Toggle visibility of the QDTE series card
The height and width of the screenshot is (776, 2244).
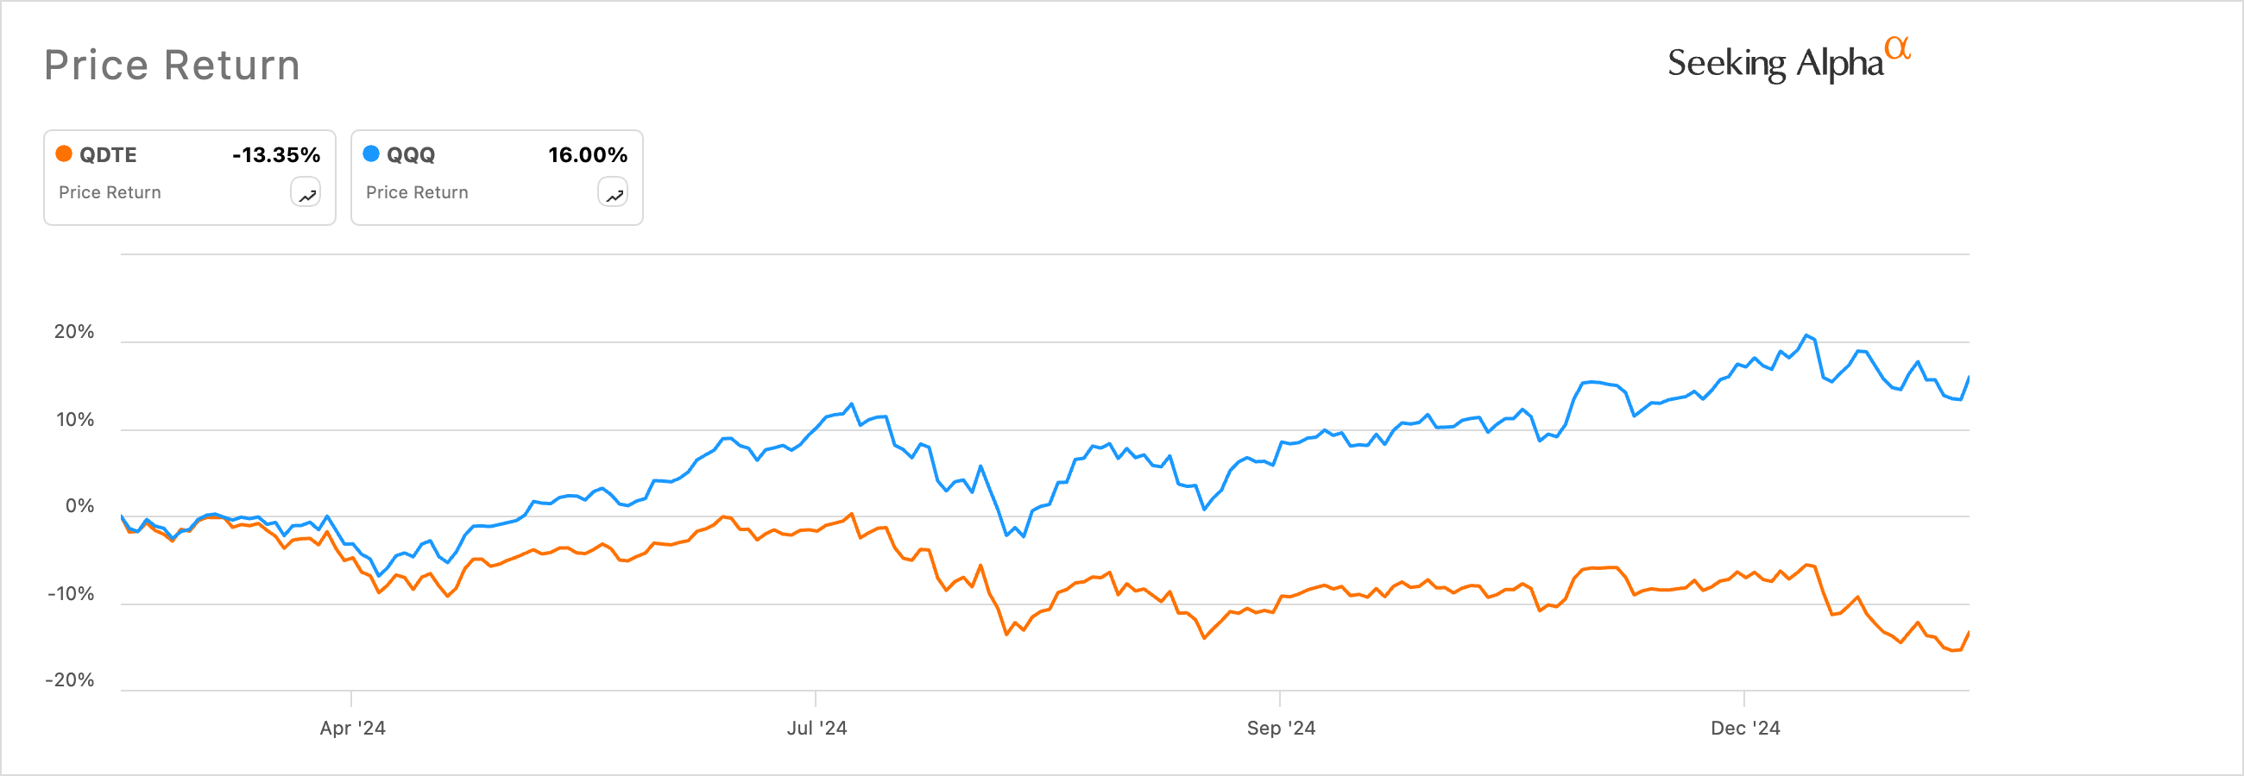click(189, 176)
